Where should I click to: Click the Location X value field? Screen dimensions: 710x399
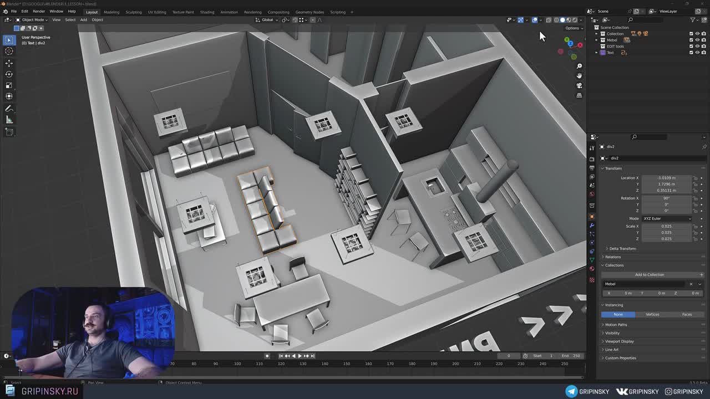(666, 178)
